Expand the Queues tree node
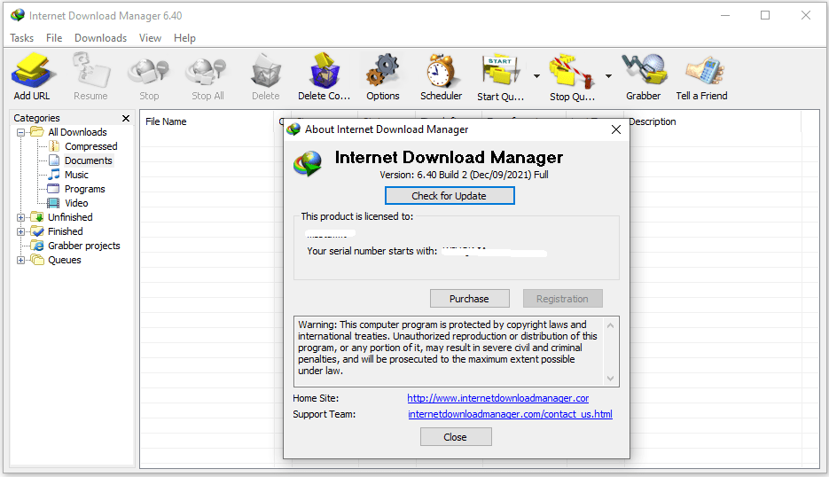Image resolution: width=829 pixels, height=477 pixels. click(x=20, y=260)
